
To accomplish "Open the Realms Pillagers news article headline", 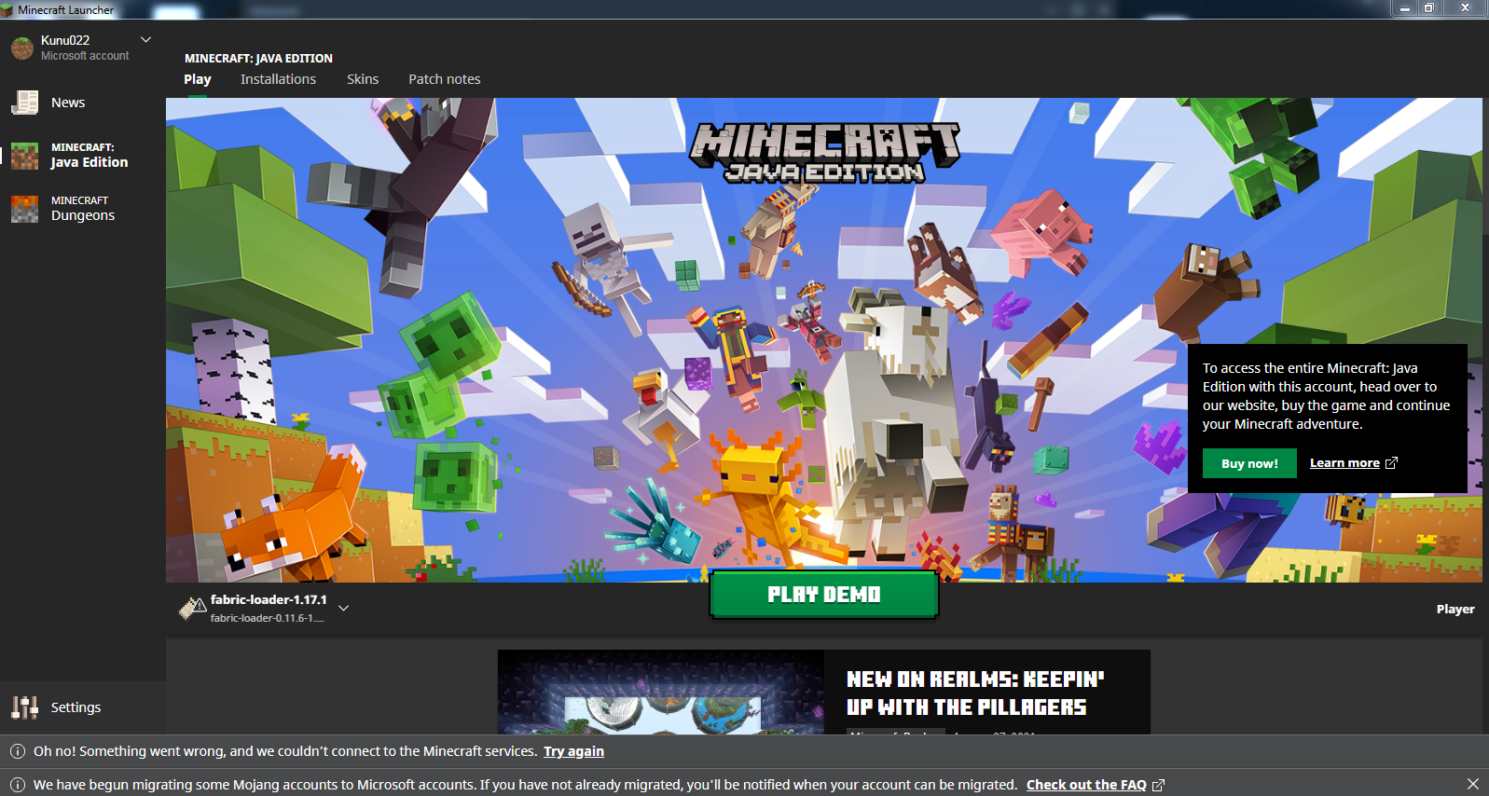I will pos(975,693).
